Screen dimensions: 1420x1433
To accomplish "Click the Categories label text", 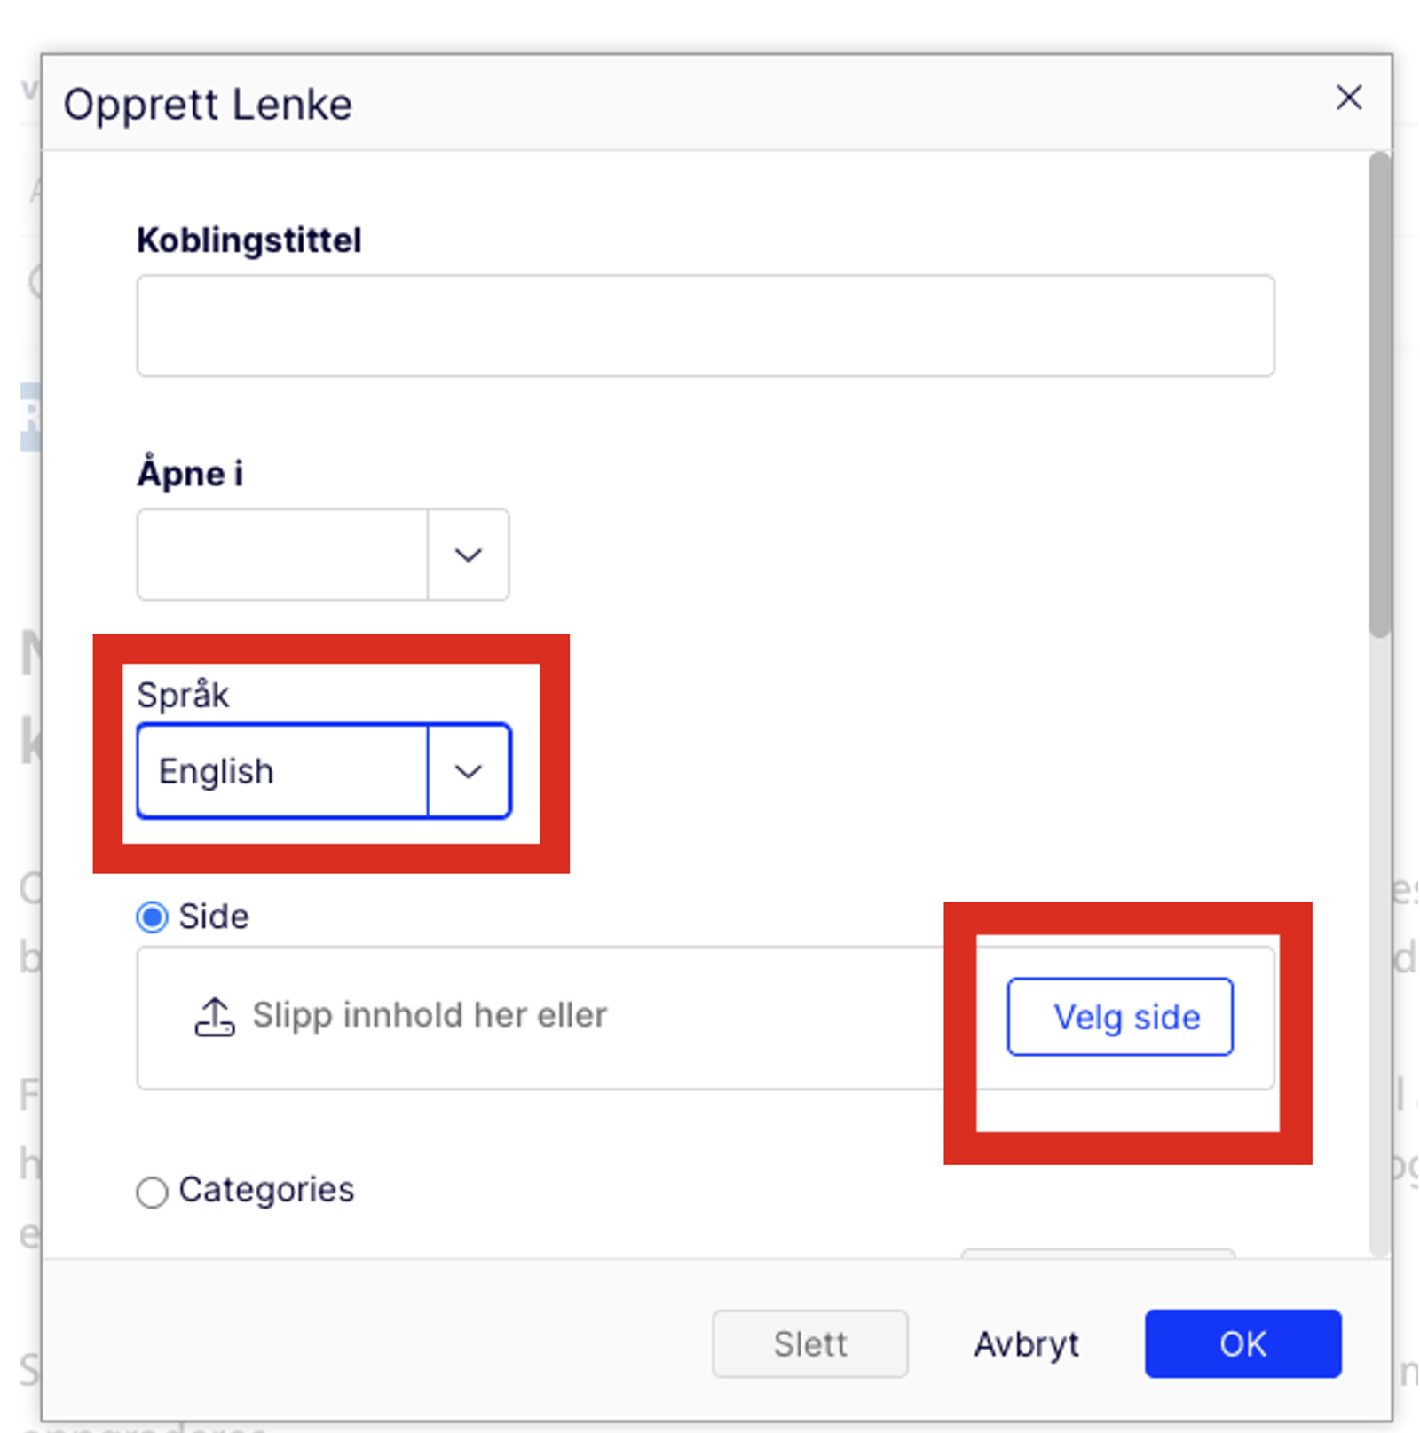I will (266, 1190).
